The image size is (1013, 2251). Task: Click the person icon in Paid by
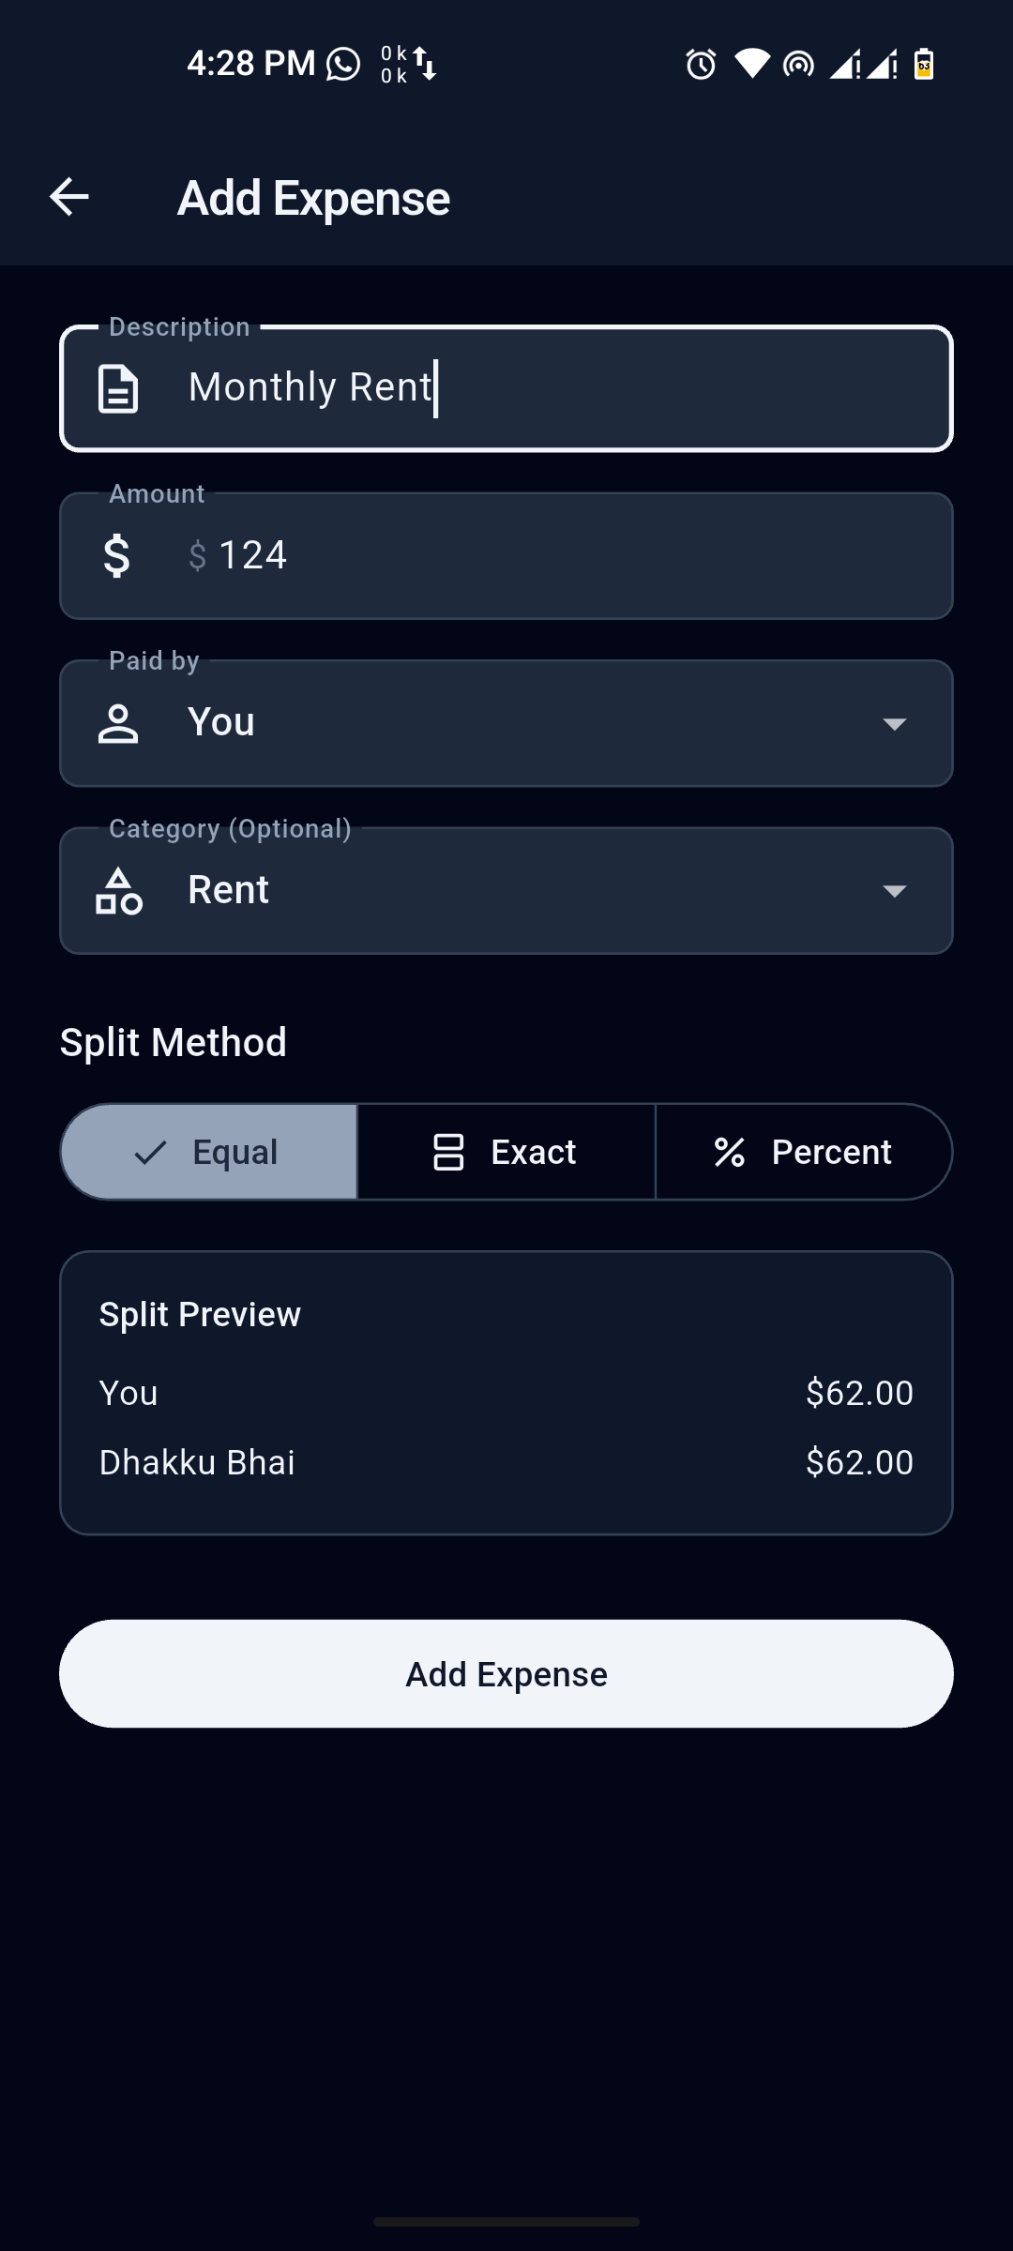(x=118, y=723)
